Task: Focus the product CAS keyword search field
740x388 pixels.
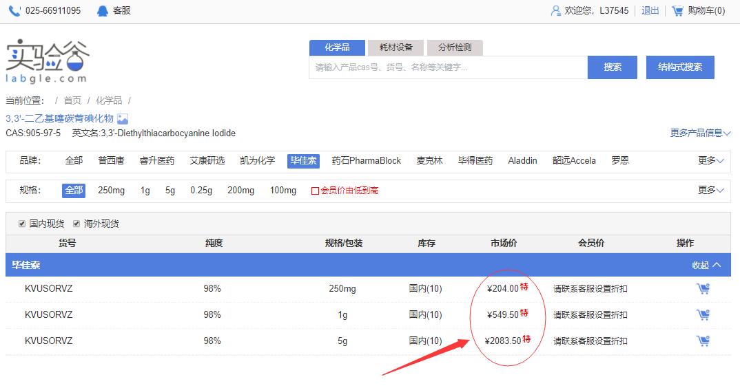Action: 449,67
